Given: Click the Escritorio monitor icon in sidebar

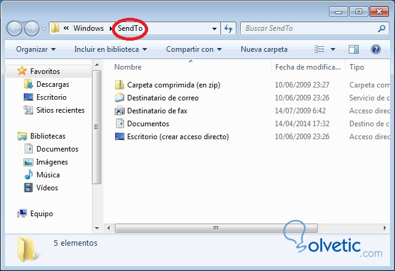Looking at the screenshot, I should coord(28,97).
